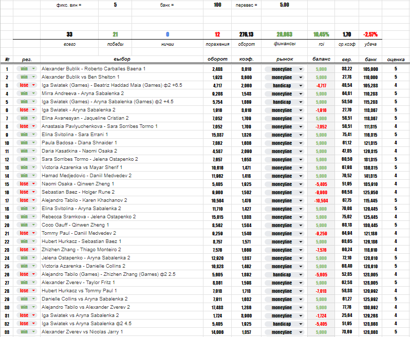Open handicap market dropdown in row 5
The height and width of the screenshot is (337, 410).
coord(285,102)
